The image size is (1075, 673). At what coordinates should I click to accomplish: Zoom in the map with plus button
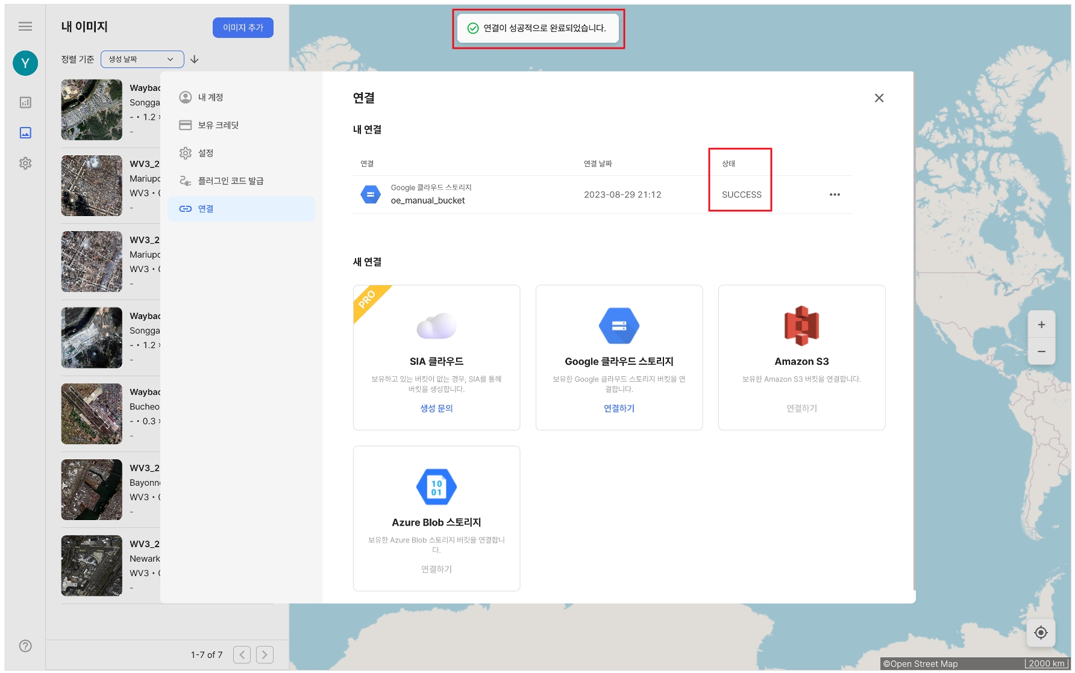(1041, 325)
